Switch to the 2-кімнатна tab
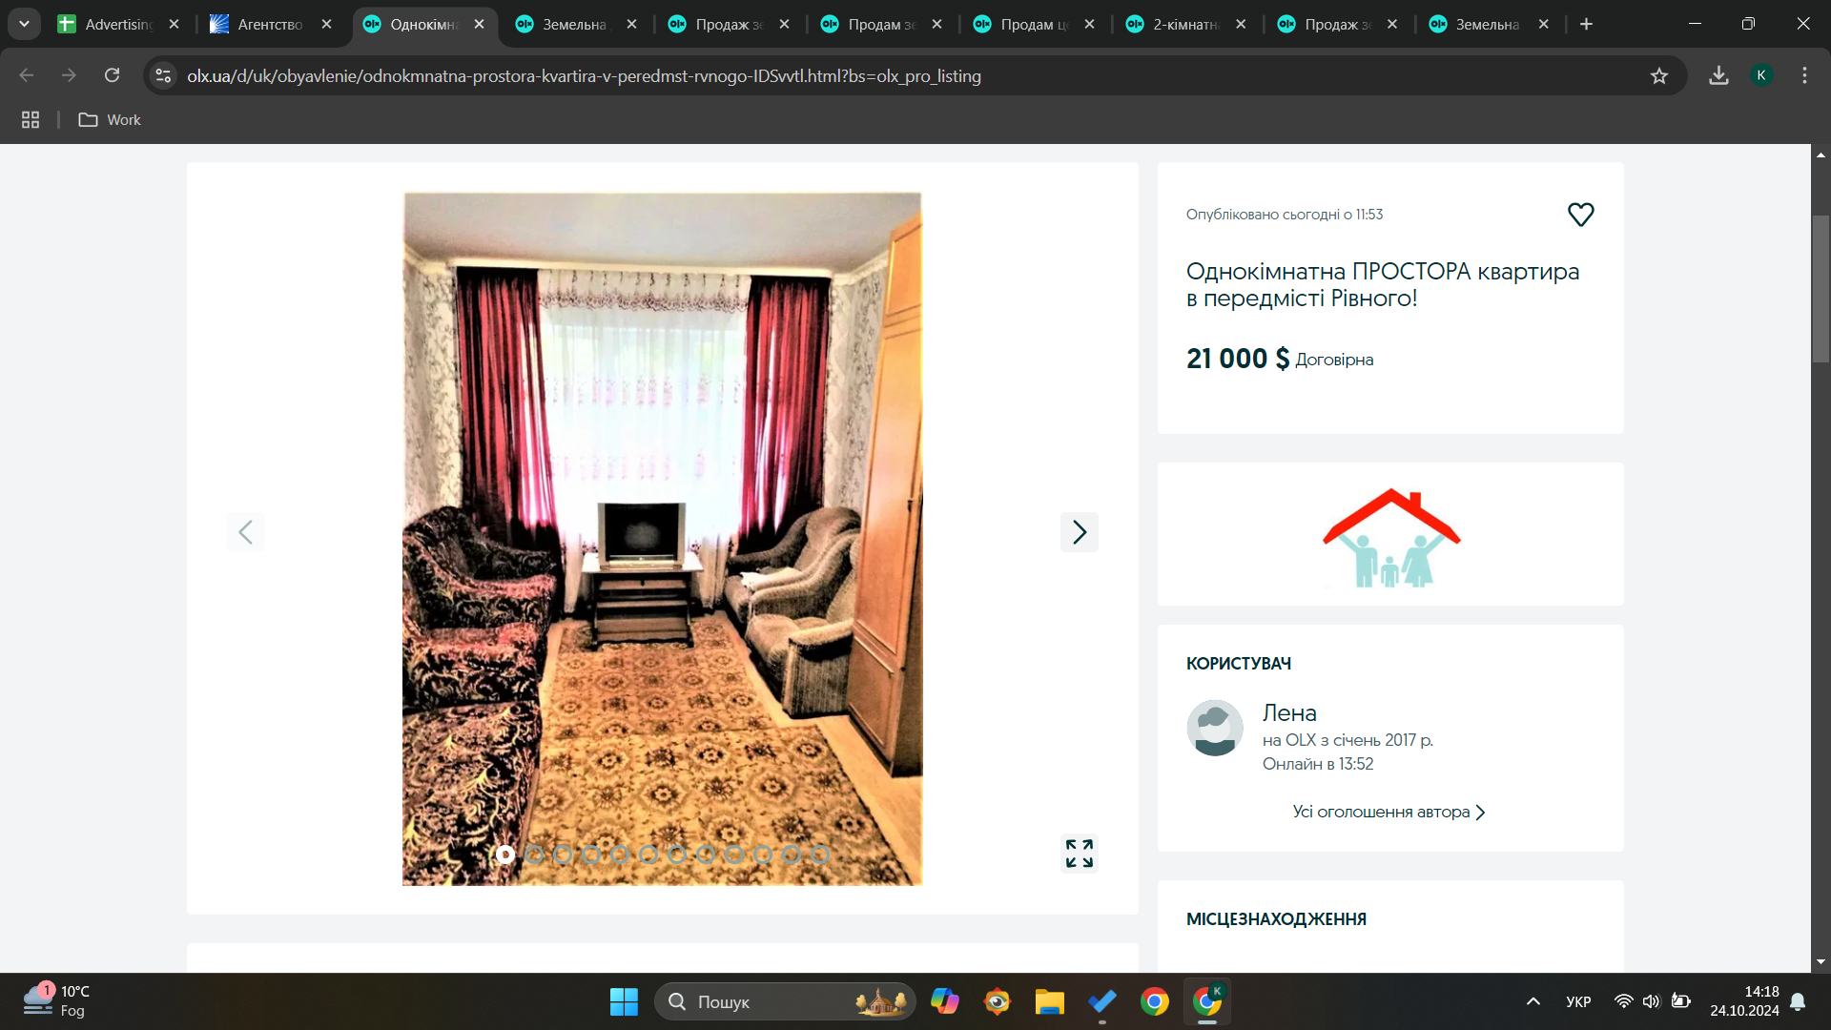The width and height of the screenshot is (1831, 1030). 1185,25
